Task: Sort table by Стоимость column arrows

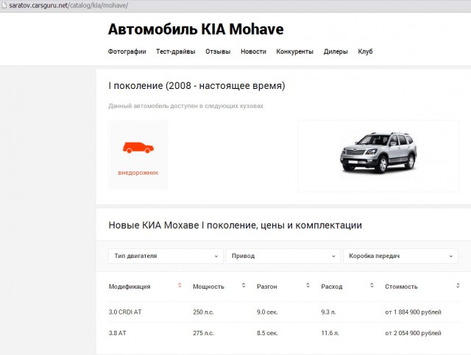Action: tap(458, 285)
